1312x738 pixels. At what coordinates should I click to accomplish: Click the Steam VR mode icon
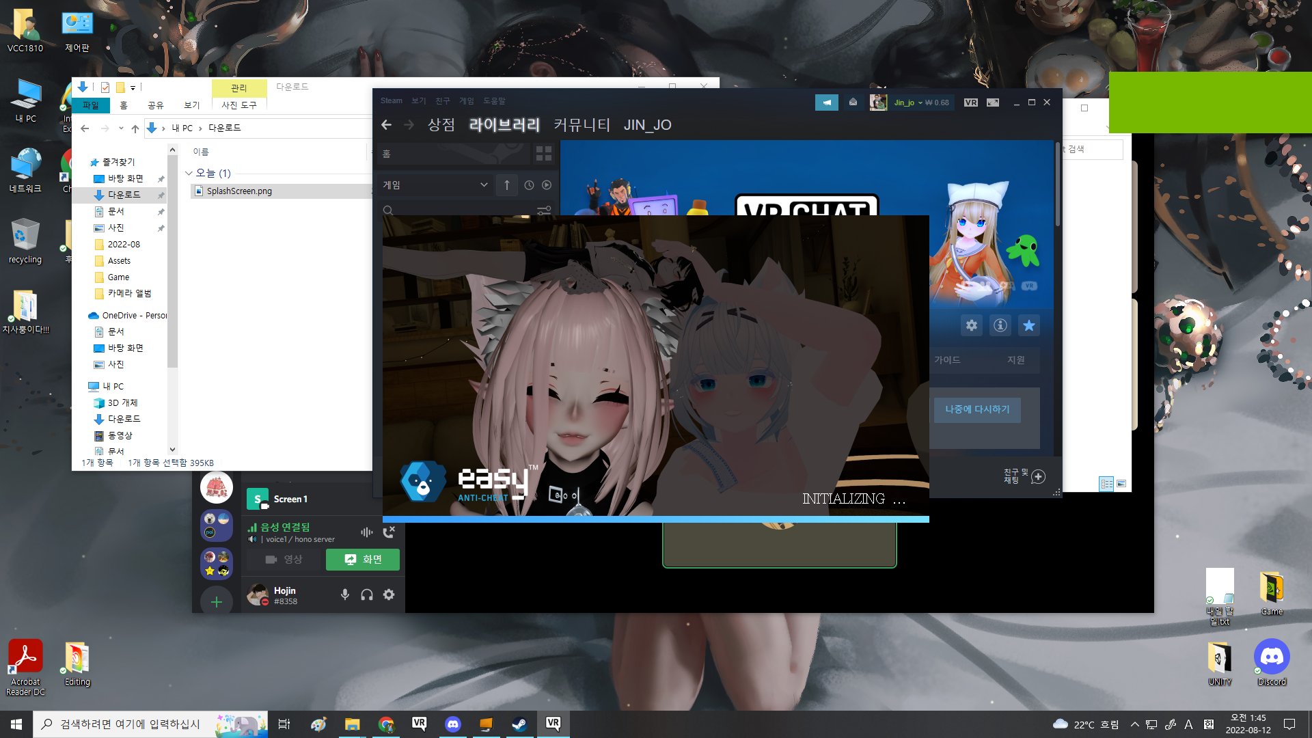point(970,102)
